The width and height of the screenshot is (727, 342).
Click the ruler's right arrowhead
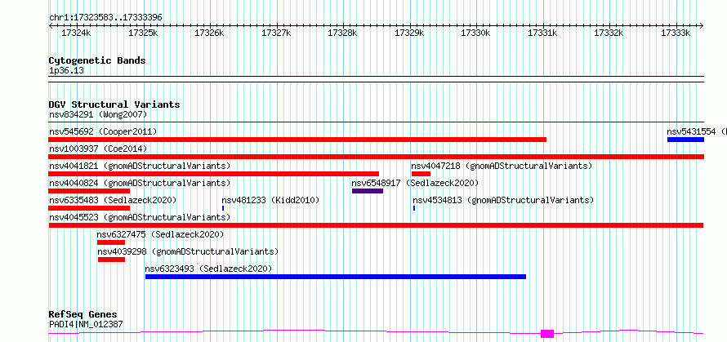[x=702, y=25]
